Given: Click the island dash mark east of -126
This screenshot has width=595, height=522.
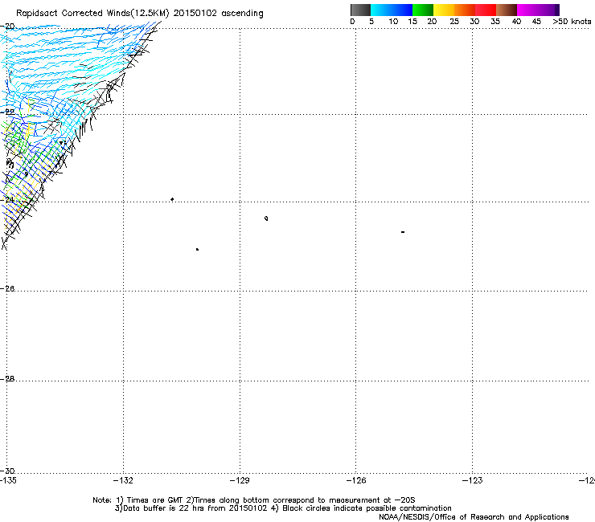Looking at the screenshot, I should click(403, 232).
